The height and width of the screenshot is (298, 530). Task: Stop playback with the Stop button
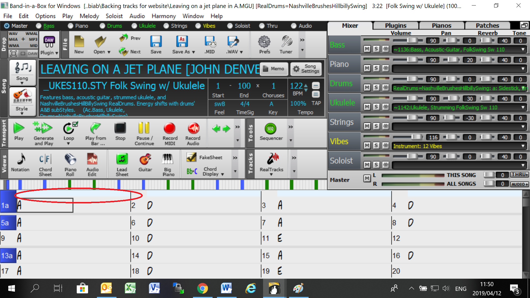click(120, 132)
